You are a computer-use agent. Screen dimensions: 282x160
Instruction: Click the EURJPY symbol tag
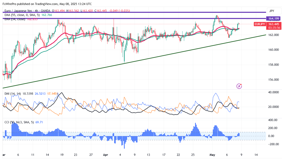pyautogui.click(x=260, y=24)
